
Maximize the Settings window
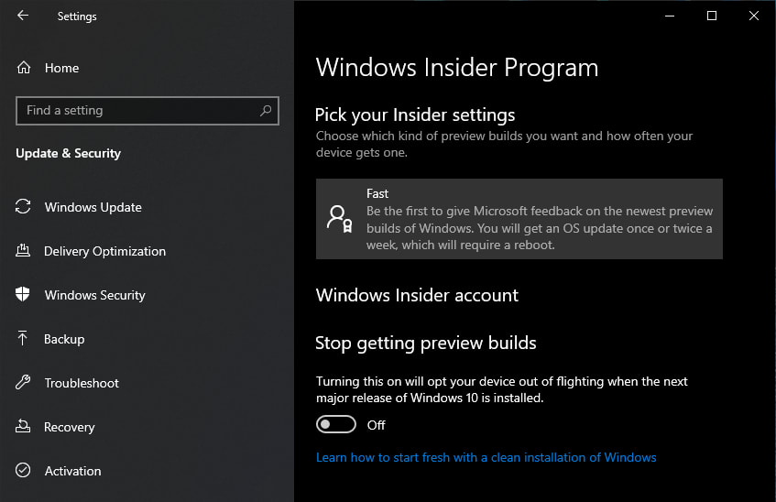(x=712, y=16)
